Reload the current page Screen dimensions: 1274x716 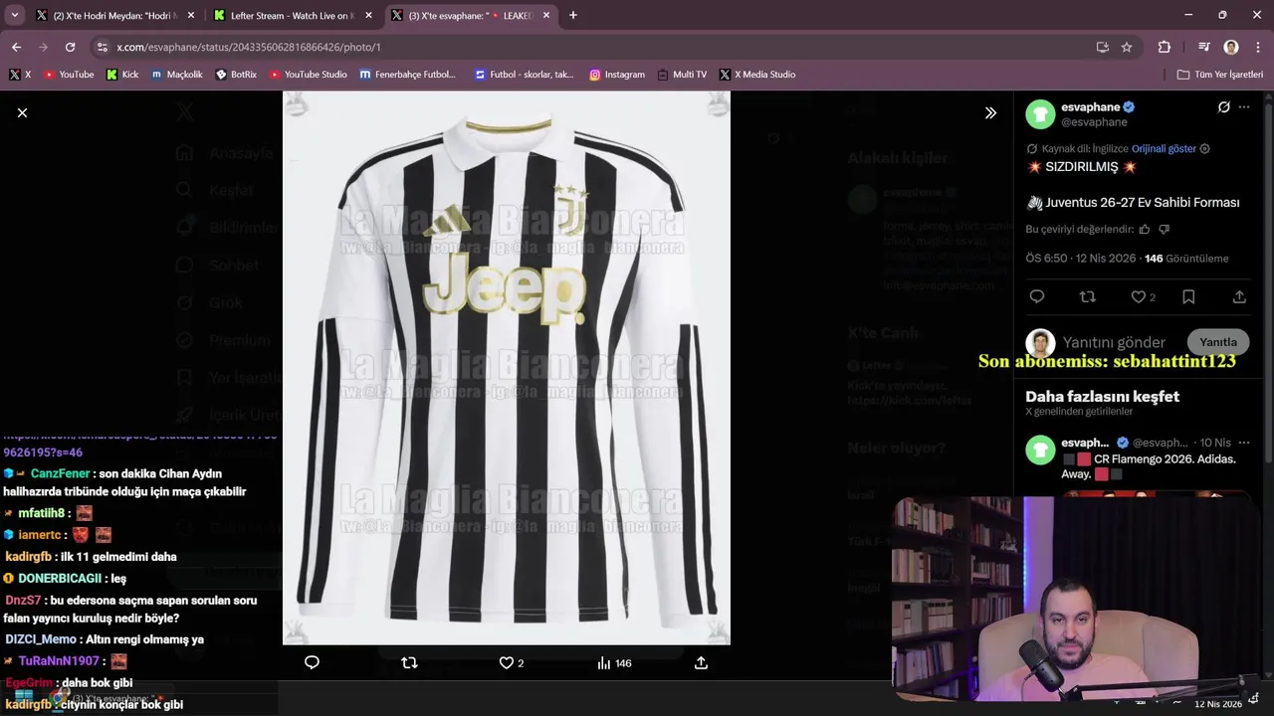(70, 47)
